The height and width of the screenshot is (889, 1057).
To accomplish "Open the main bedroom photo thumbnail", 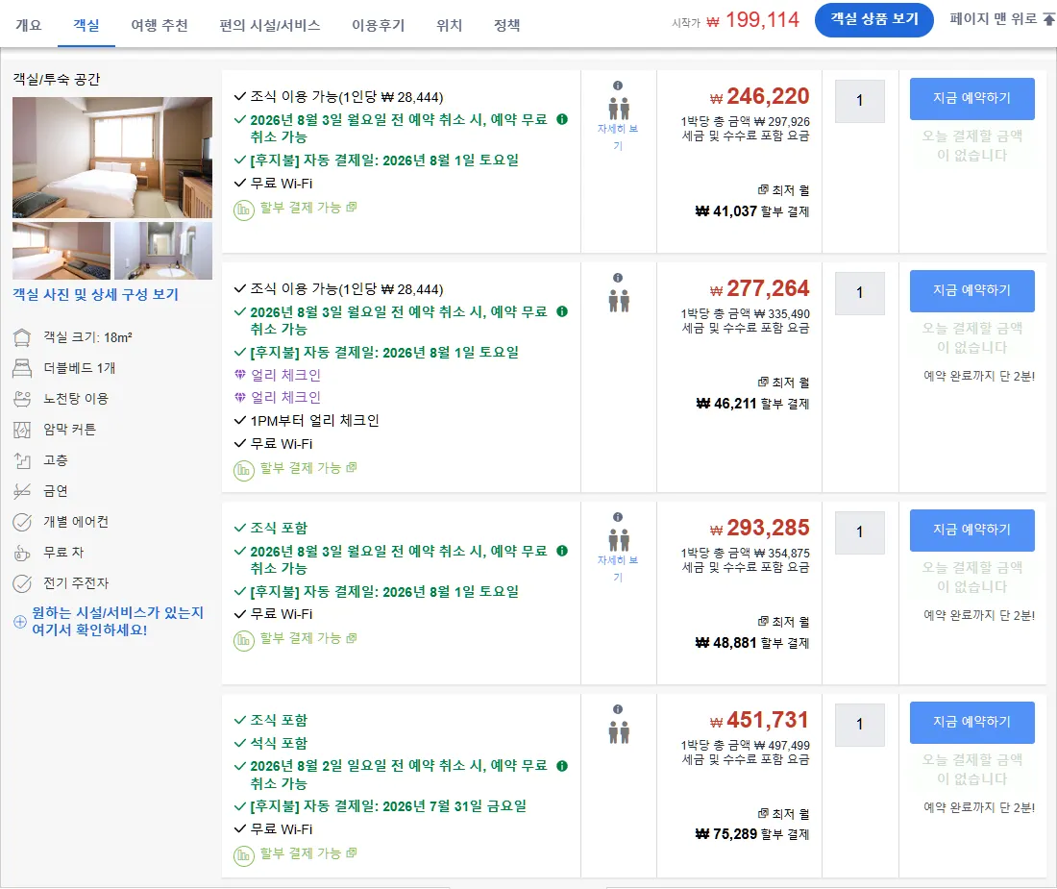I will (111, 157).
